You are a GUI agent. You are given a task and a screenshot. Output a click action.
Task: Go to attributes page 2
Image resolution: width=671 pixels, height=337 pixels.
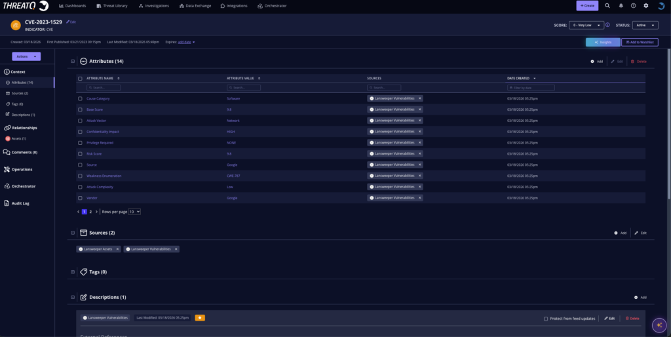[x=90, y=212]
